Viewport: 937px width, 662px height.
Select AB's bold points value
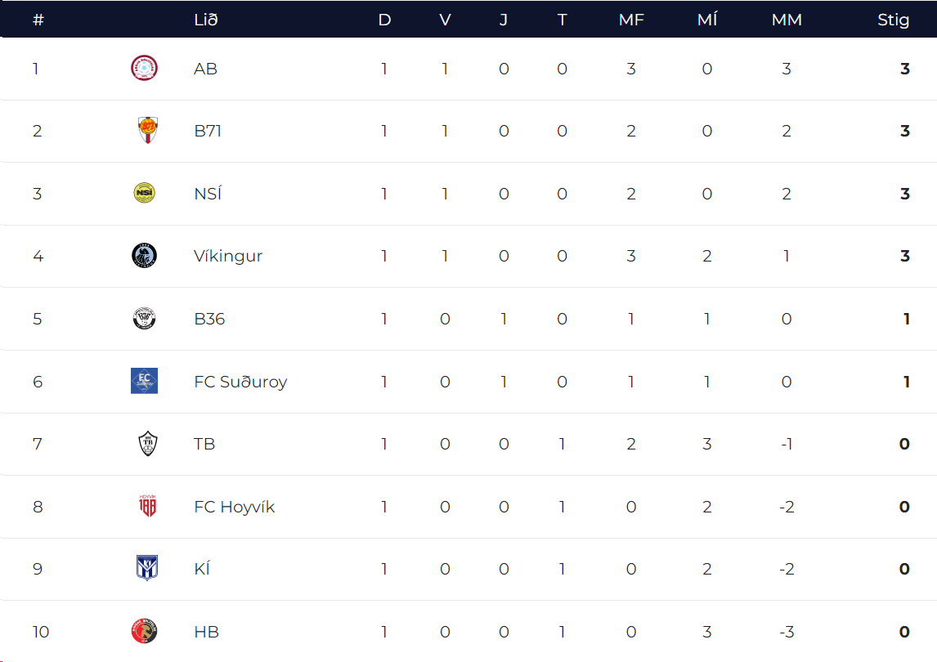click(905, 69)
